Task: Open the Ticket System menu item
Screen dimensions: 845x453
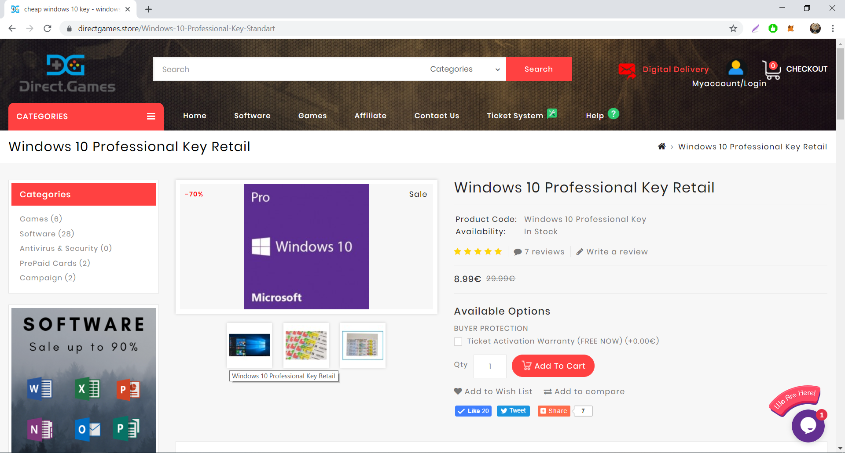Action: [515, 116]
